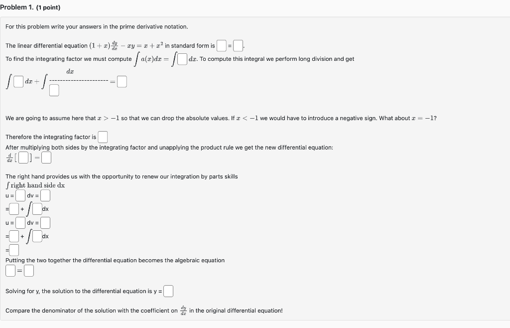Click the second dv = answer box

45,223
